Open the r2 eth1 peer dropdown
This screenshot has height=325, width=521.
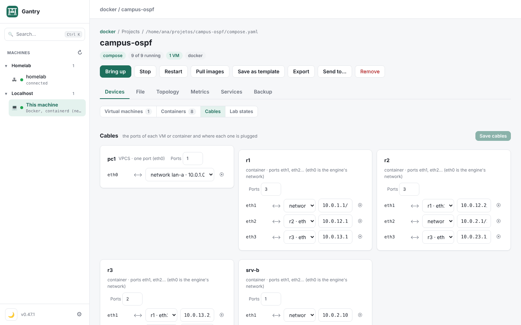click(x=438, y=205)
